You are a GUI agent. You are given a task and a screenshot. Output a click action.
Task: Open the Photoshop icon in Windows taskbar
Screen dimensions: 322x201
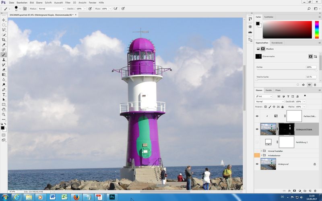(111, 197)
